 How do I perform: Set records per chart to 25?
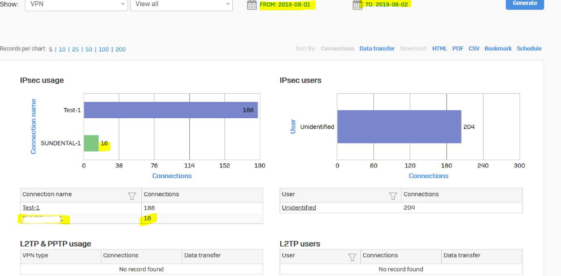point(75,49)
